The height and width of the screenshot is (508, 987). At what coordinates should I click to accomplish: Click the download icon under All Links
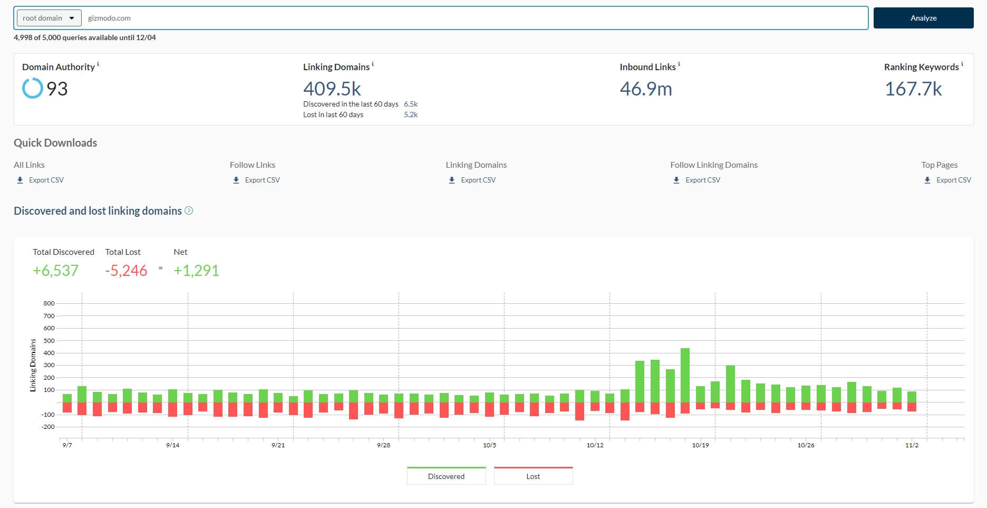point(20,180)
